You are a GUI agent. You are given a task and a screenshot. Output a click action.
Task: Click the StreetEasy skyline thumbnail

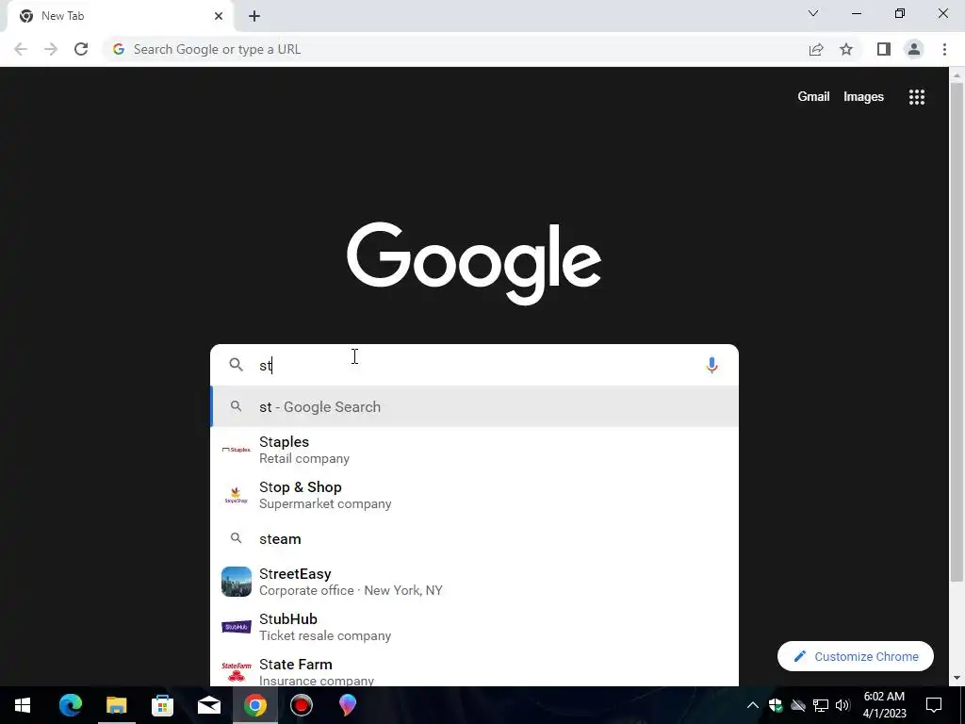coord(237,582)
